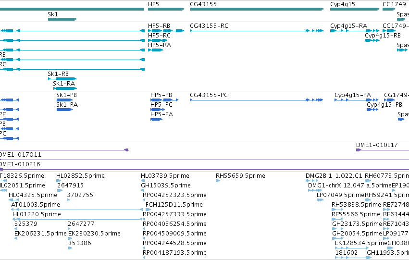Select the Cyp4g15-RA transcript label
The width and height of the screenshot is (409, 260).
tap(348, 26)
